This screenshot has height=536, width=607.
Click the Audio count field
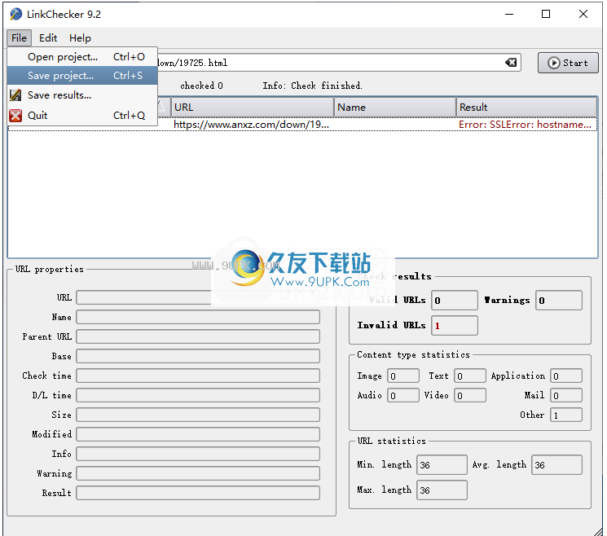403,395
